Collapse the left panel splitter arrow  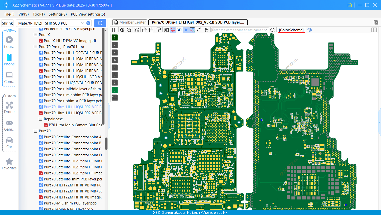pyautogui.click(x=109, y=116)
